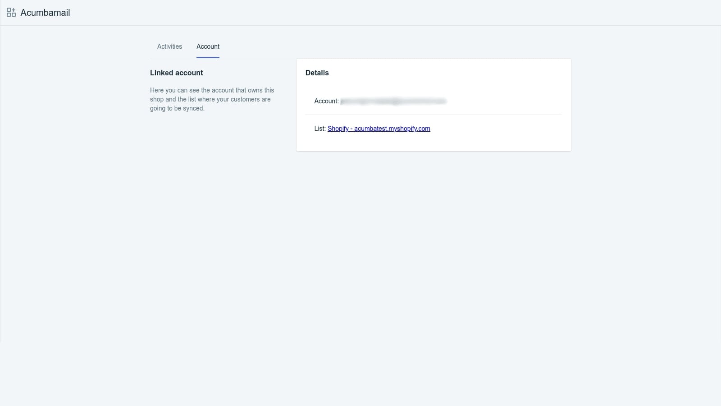Image resolution: width=721 pixels, height=406 pixels.
Task: Click the active tab underline below Account
Action: (208, 57)
